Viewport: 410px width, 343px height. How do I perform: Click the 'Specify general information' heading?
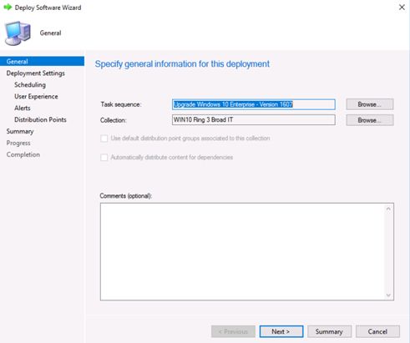tap(182, 64)
